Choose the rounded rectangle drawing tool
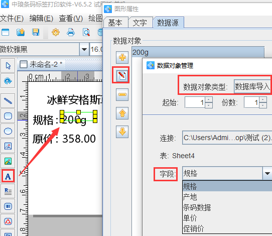This screenshot has height=236, width=272. (8, 116)
